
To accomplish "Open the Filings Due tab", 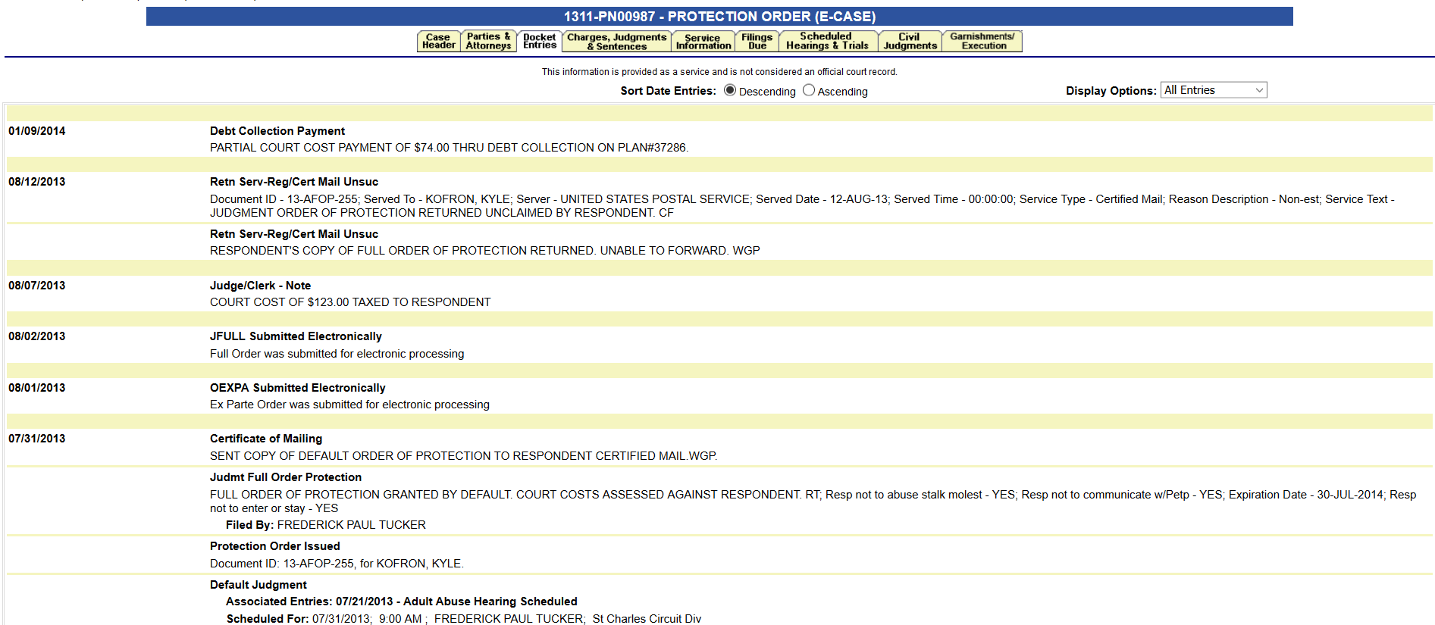I will tap(757, 41).
